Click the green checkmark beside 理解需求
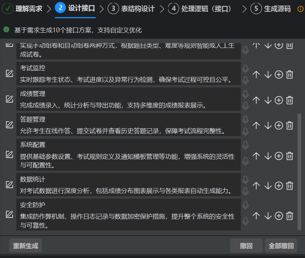This screenshot has width=305, height=258. pyautogui.click(x=8, y=8)
